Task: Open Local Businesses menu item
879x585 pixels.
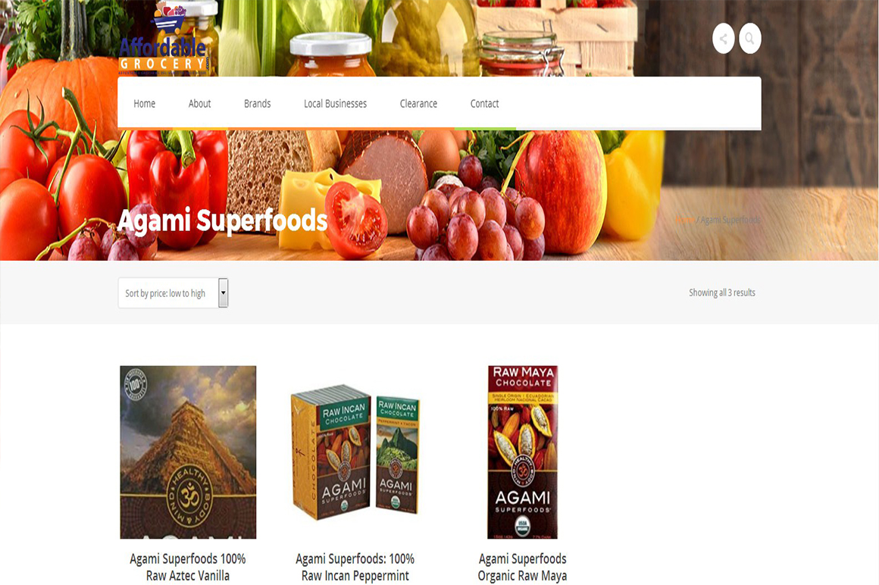Action: point(335,104)
